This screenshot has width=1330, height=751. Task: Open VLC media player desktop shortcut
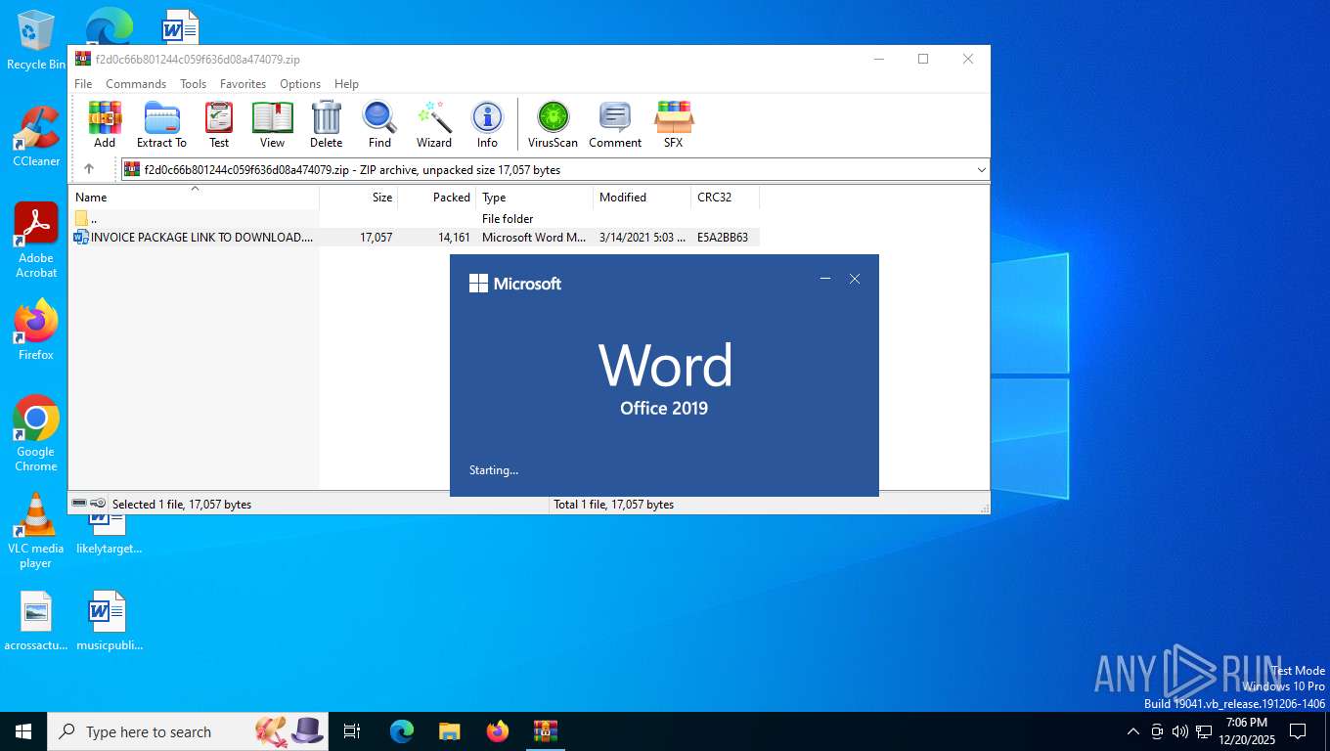pos(36,531)
